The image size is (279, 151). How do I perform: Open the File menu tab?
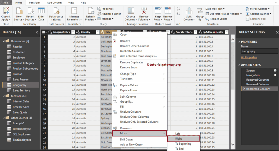click(6, 3)
